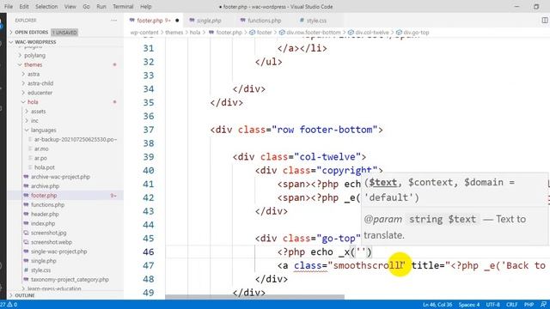Click breadcrumb 'themes'

[174, 33]
